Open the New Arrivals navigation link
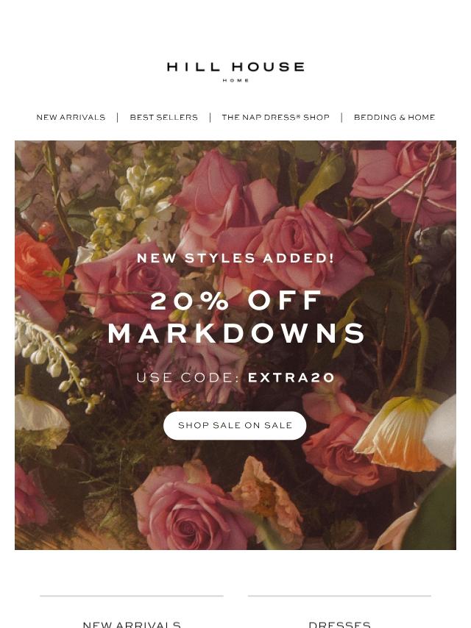Image resolution: width=471 pixels, height=628 pixels. (71, 118)
